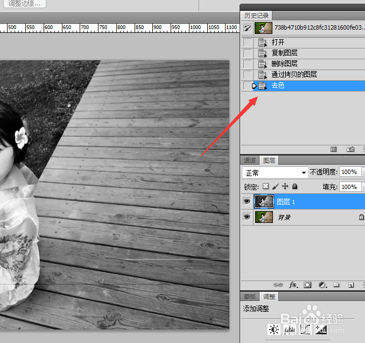Create a new layer group folder
The width and height of the screenshot is (365, 343).
tap(336, 284)
